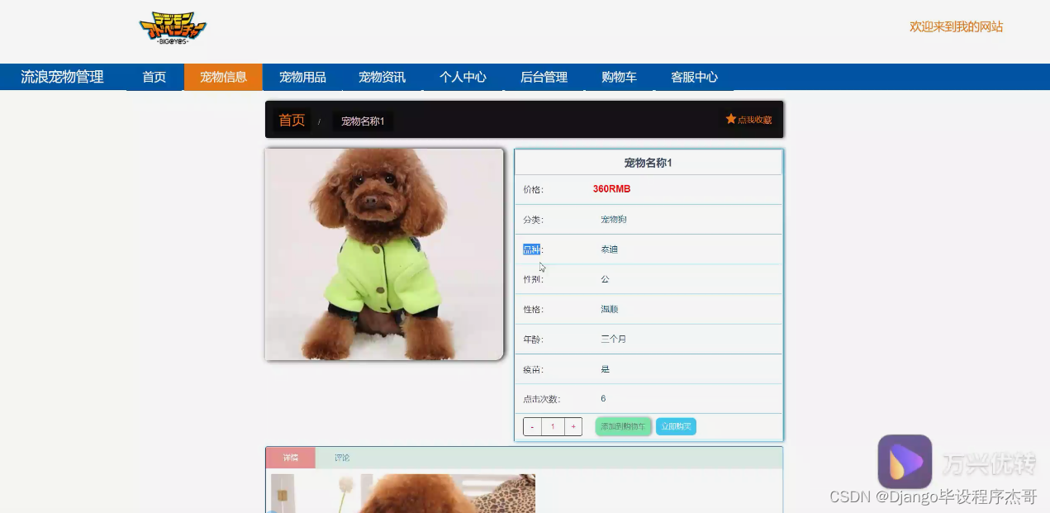Screen dimensions: 1050x513
Task: Click the 温顺 personality value
Action: pos(610,309)
